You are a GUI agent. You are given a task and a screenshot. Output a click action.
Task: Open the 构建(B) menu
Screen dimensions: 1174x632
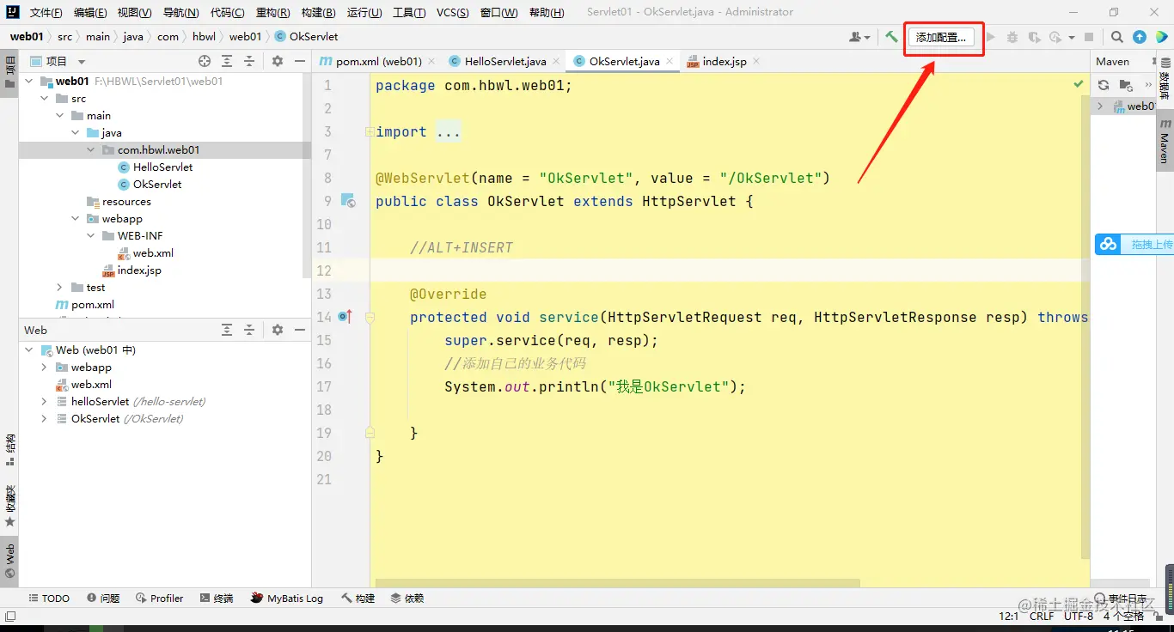tap(318, 12)
